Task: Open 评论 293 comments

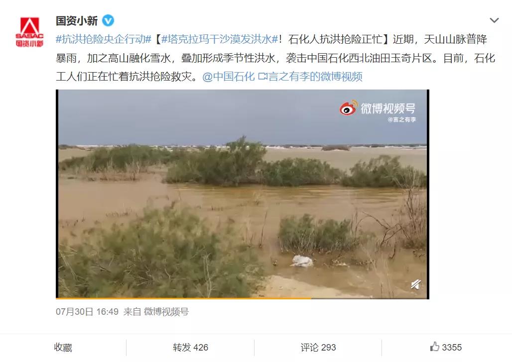Action: [318, 348]
